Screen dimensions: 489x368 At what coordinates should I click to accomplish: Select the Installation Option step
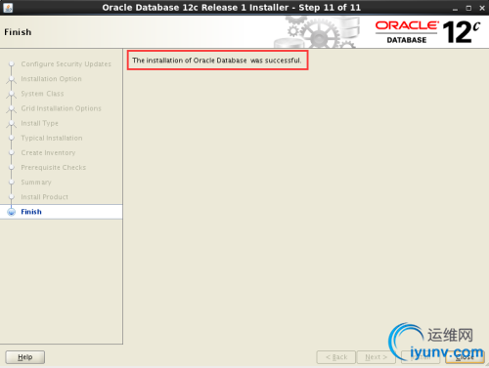(x=51, y=79)
